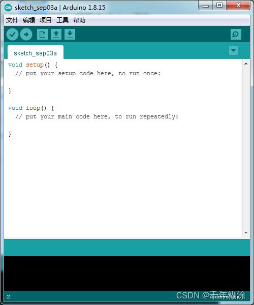Image resolution: width=254 pixels, height=305 pixels.
Task: Open the 编辑 menu
Action: pyautogui.click(x=29, y=20)
